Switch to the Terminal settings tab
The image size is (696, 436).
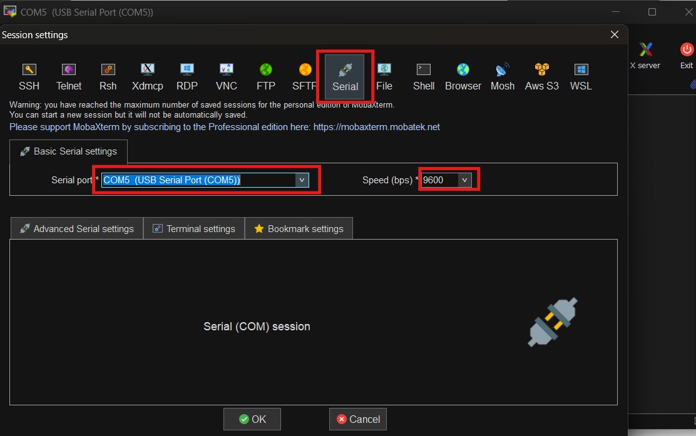pyautogui.click(x=194, y=228)
